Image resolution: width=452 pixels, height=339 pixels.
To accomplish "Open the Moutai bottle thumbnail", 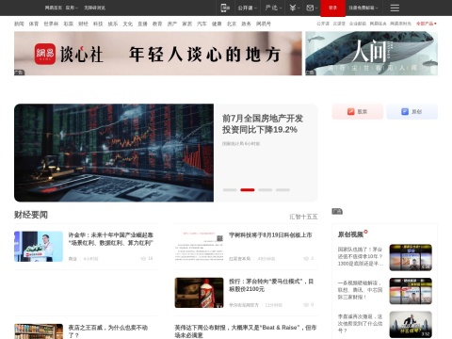I will tap(200, 293).
